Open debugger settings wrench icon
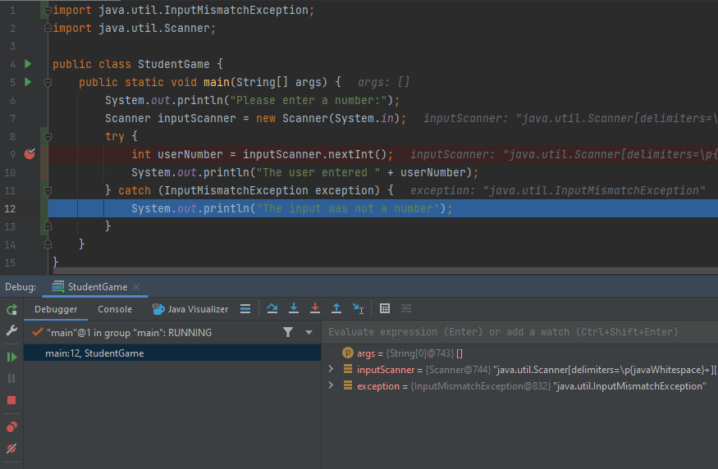This screenshot has width=718, height=469. pos(11,330)
